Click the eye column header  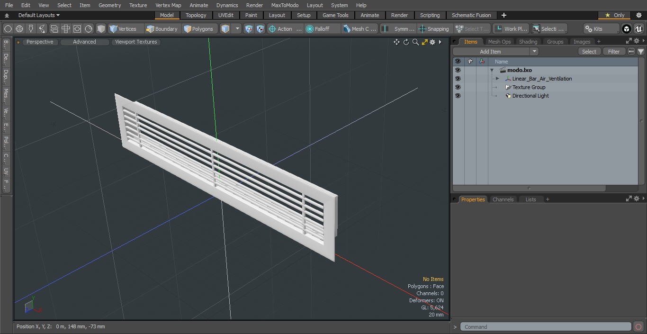(458, 62)
